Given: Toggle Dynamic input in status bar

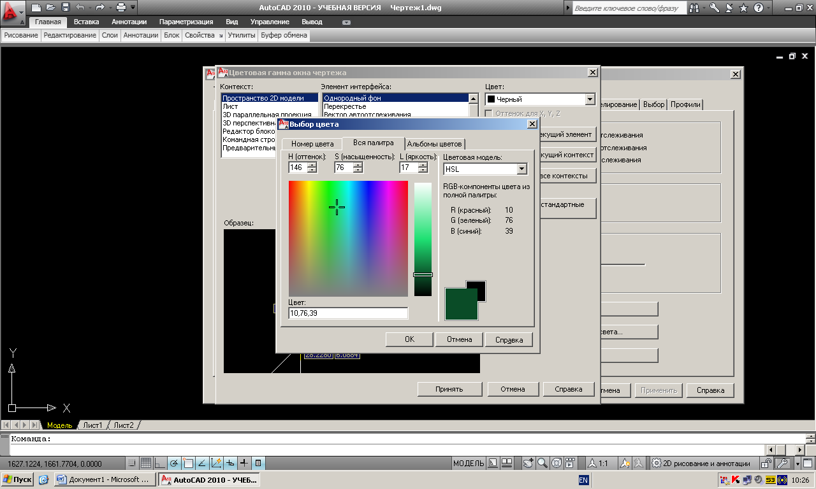Looking at the screenshot, I should pos(229,463).
